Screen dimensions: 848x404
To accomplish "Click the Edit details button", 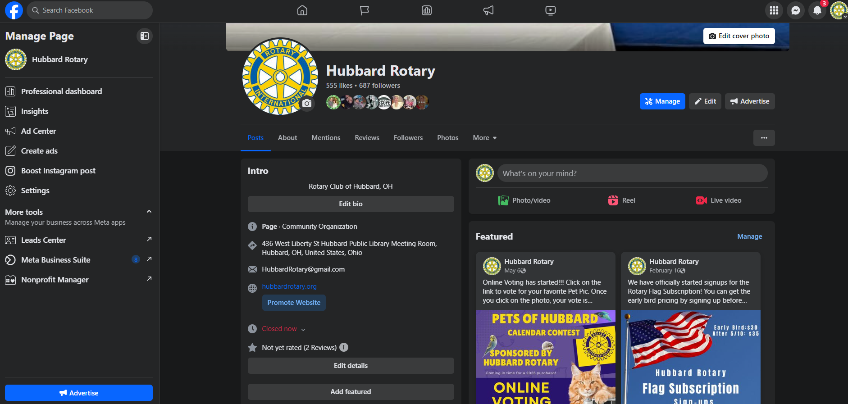I will coord(351,366).
